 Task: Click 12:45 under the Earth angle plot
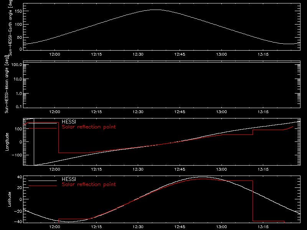(x=180, y=54)
